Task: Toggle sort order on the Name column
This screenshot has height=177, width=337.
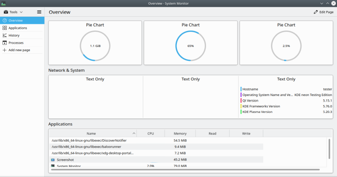Action: [93, 133]
